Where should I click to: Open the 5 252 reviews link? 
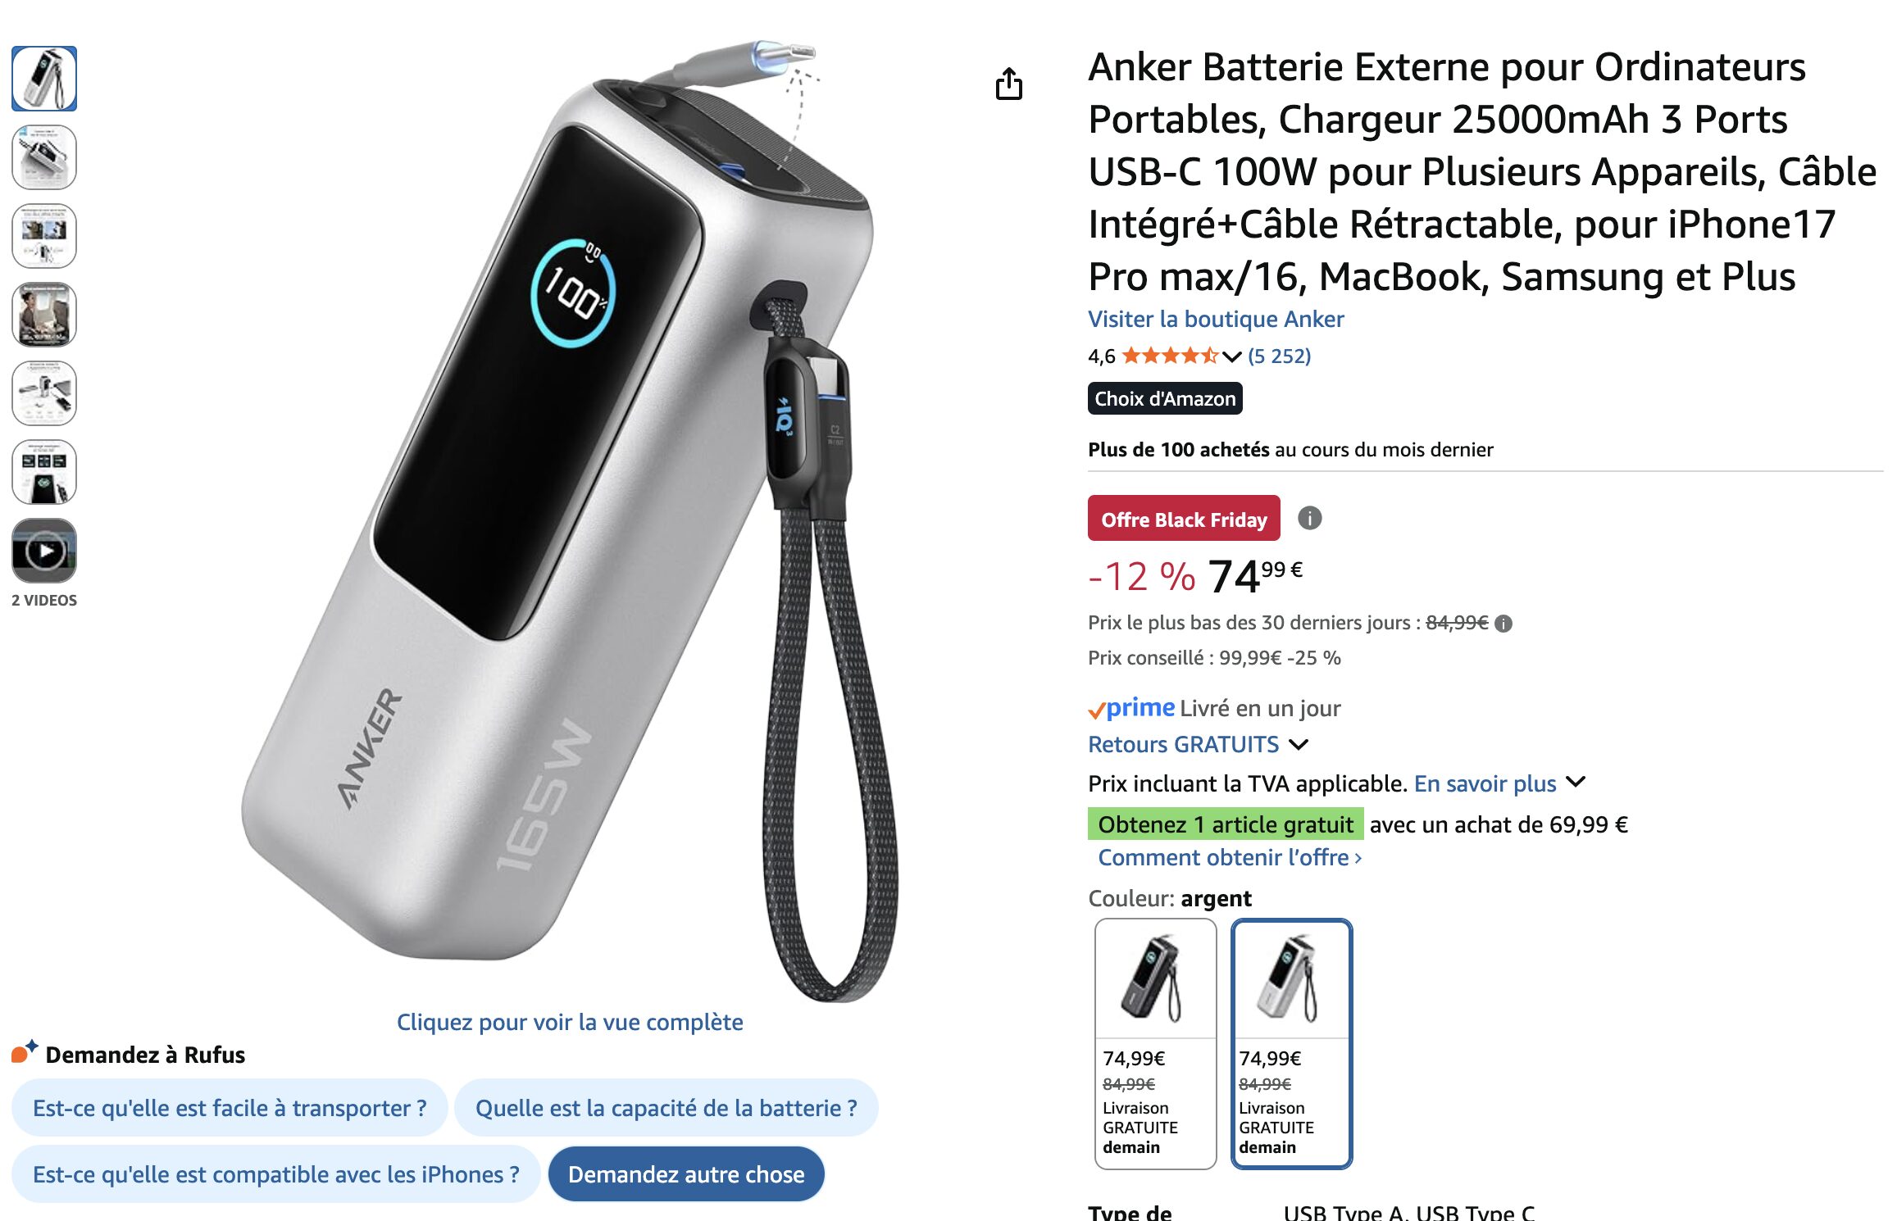1279,356
